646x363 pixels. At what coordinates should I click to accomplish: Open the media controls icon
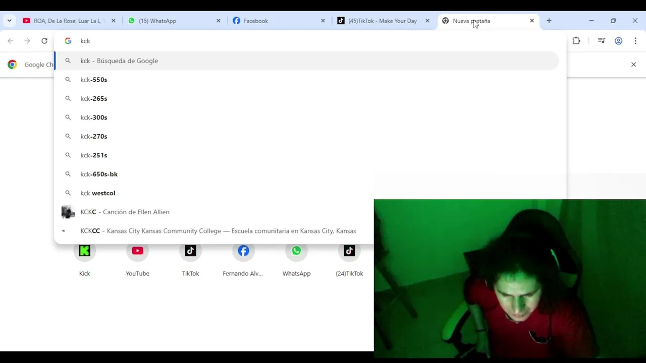tap(601, 41)
